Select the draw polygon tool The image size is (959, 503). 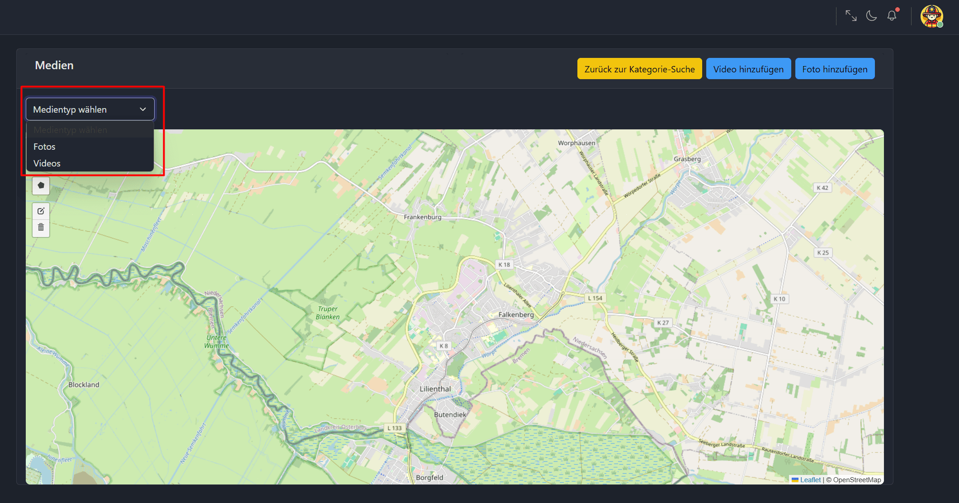[41, 185]
